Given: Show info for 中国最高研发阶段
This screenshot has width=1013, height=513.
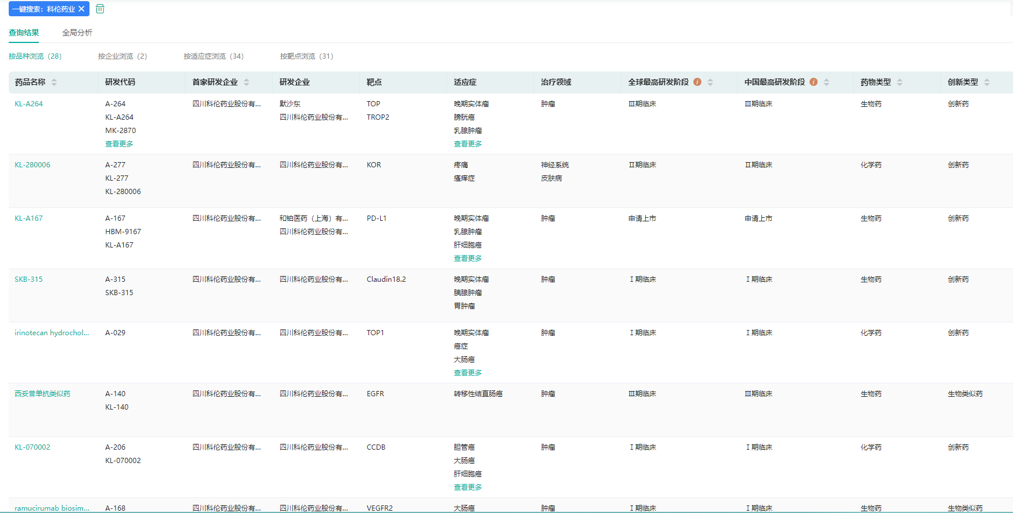Looking at the screenshot, I should tap(814, 82).
